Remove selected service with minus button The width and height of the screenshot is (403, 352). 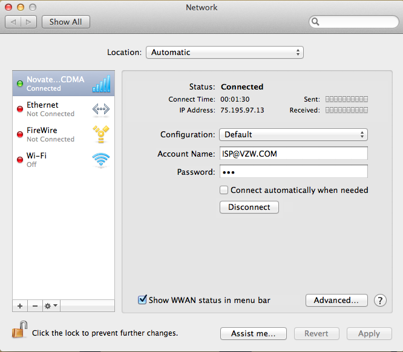(x=35, y=306)
